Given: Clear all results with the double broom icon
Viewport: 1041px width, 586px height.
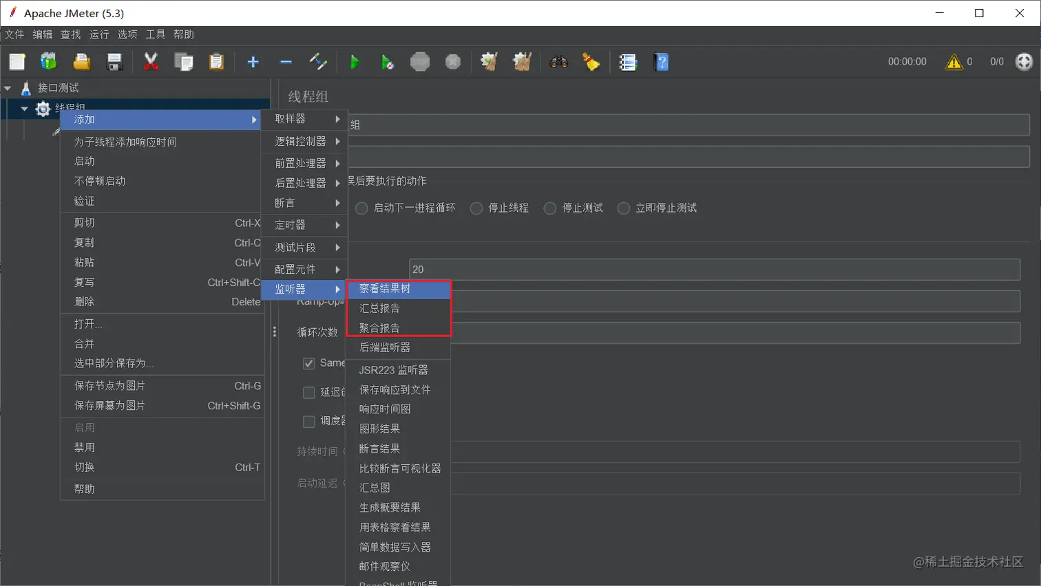Looking at the screenshot, I should click(x=522, y=62).
